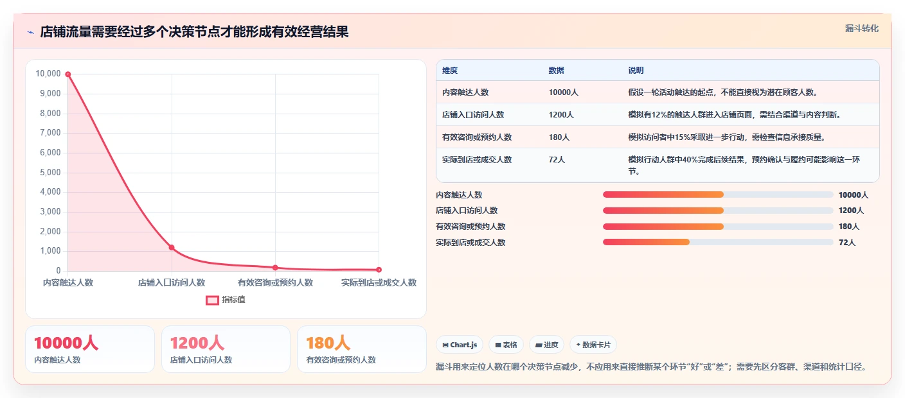905x398 pixels.
Task: Click the description starting 模拟访问者中15%
Action: [726, 137]
